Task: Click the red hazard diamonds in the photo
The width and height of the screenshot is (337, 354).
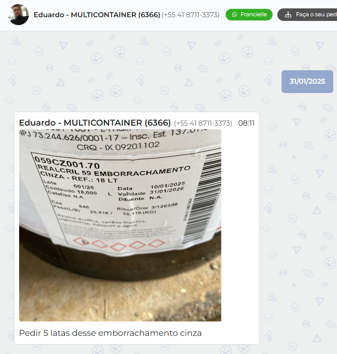Action: pos(119,244)
